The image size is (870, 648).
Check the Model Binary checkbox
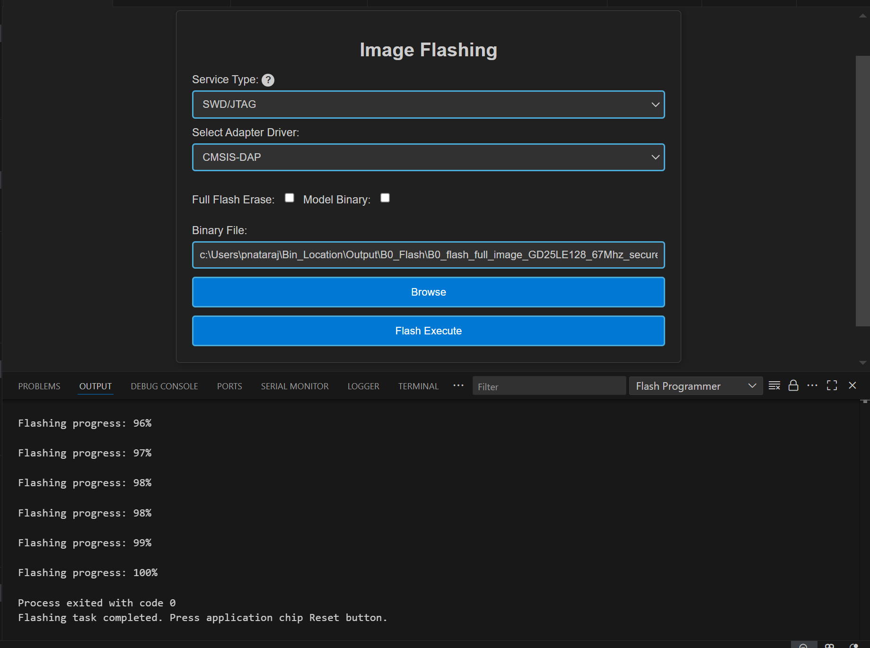tap(385, 198)
